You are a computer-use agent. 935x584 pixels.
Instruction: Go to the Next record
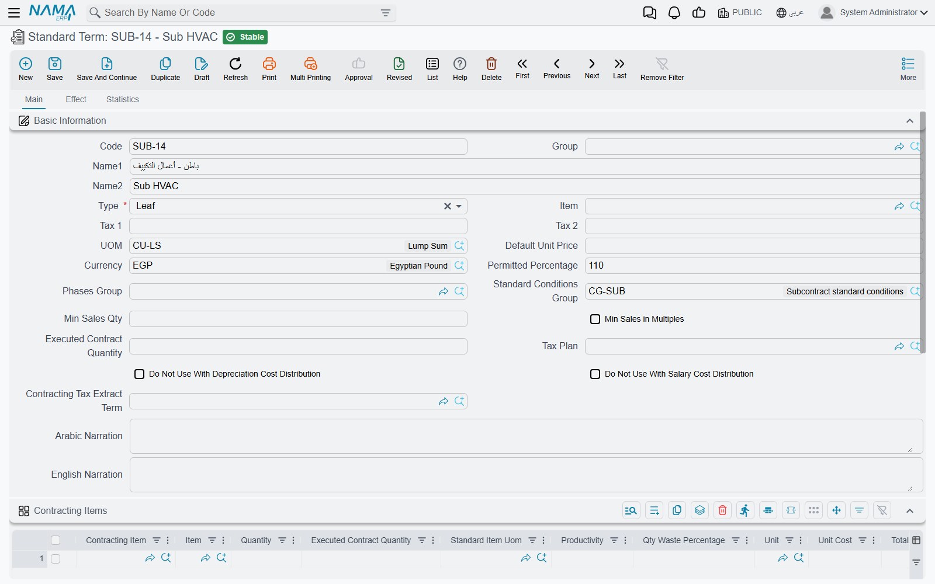click(x=592, y=68)
